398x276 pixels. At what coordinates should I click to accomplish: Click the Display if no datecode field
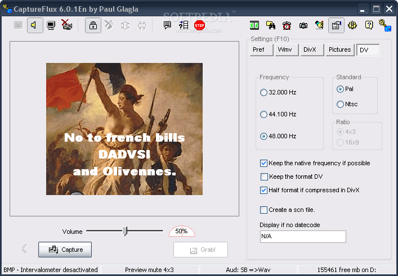[x=303, y=237]
